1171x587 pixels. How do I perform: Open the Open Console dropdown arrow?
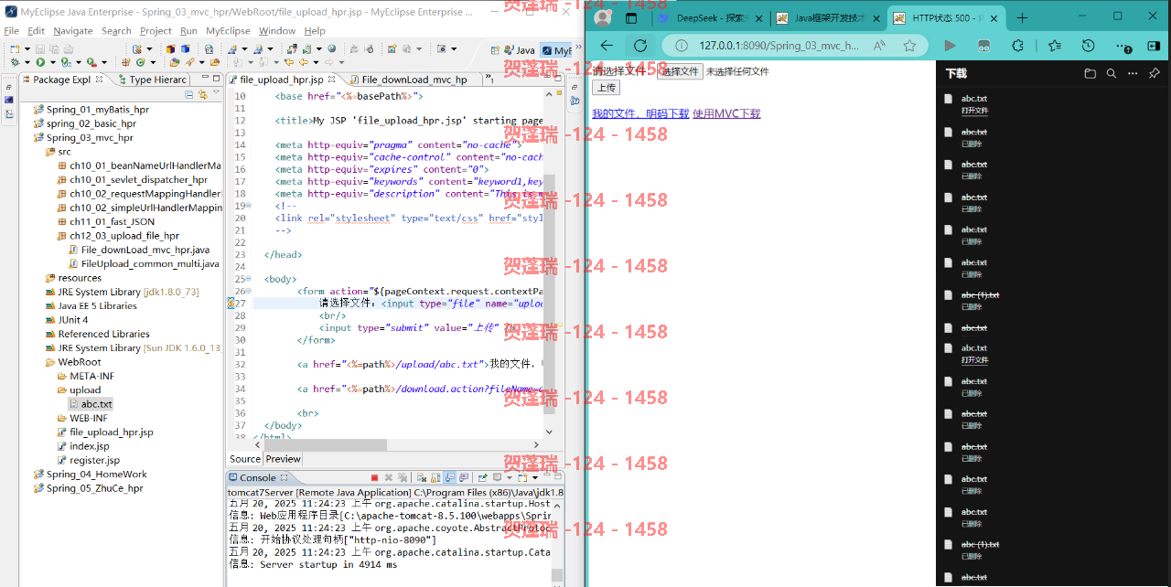tap(535, 478)
